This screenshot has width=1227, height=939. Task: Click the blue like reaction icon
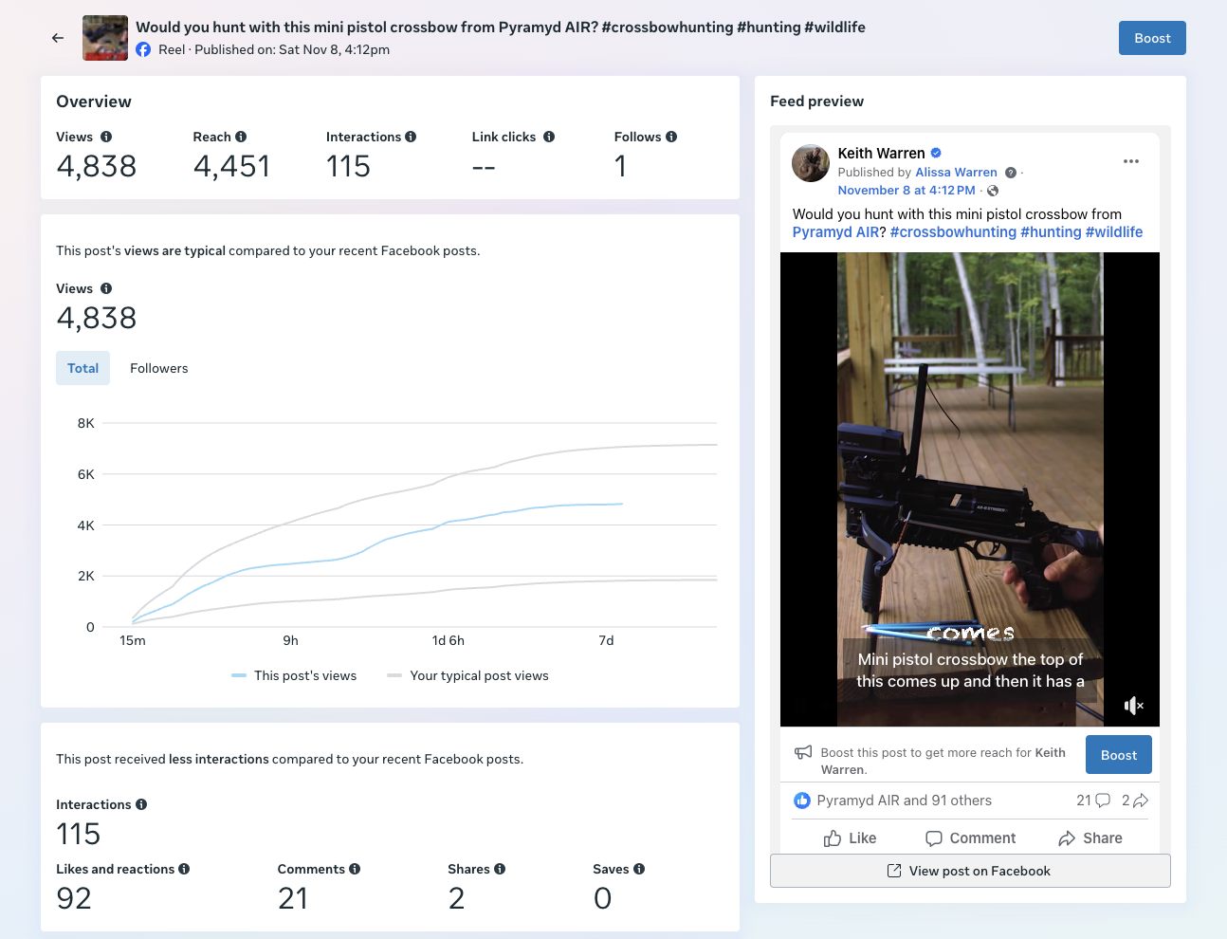click(802, 801)
